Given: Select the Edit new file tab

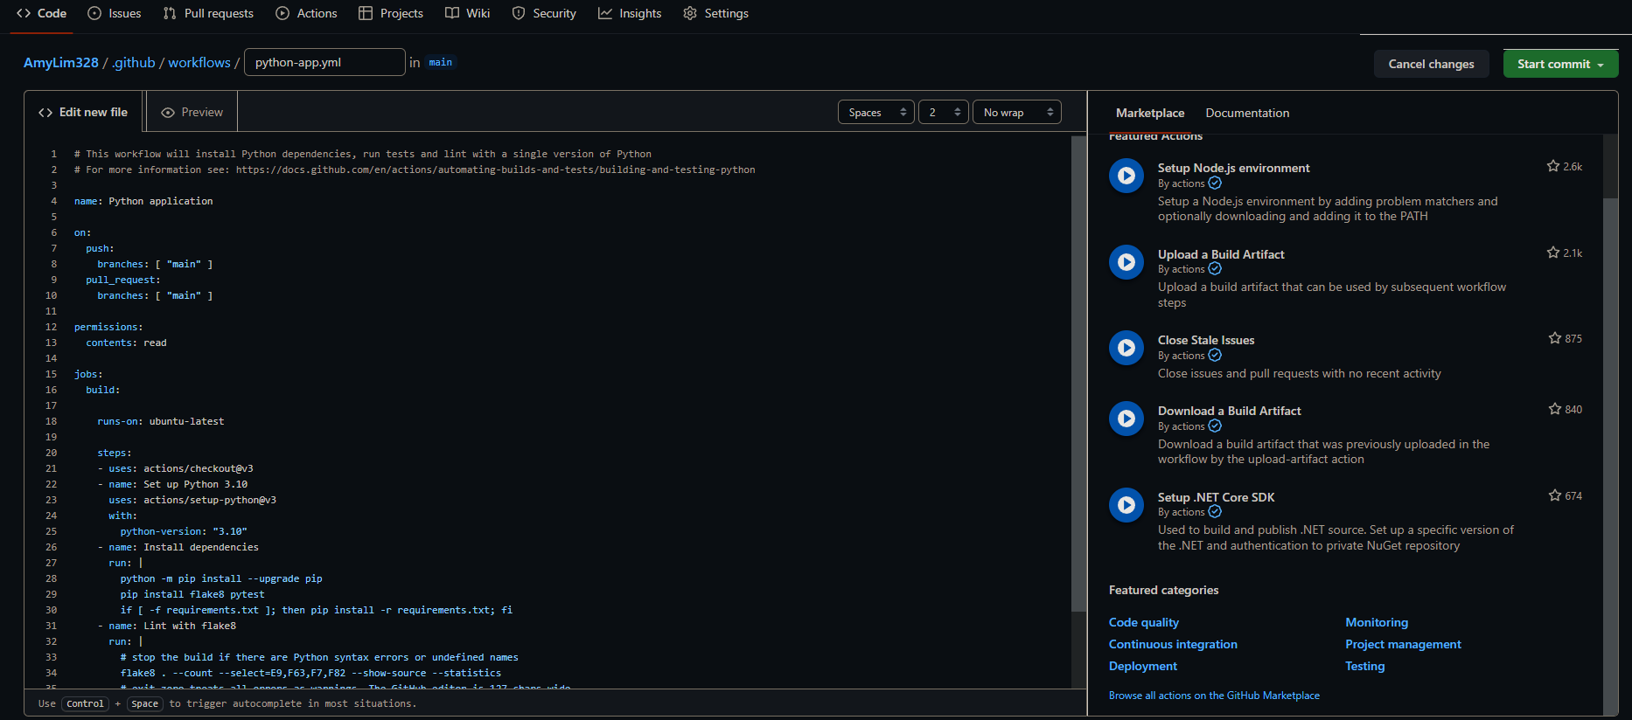Looking at the screenshot, I should coord(83,112).
